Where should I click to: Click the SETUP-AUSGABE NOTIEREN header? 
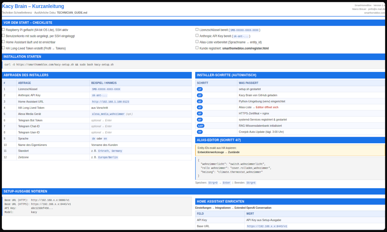pyautogui.click(x=193, y=191)
